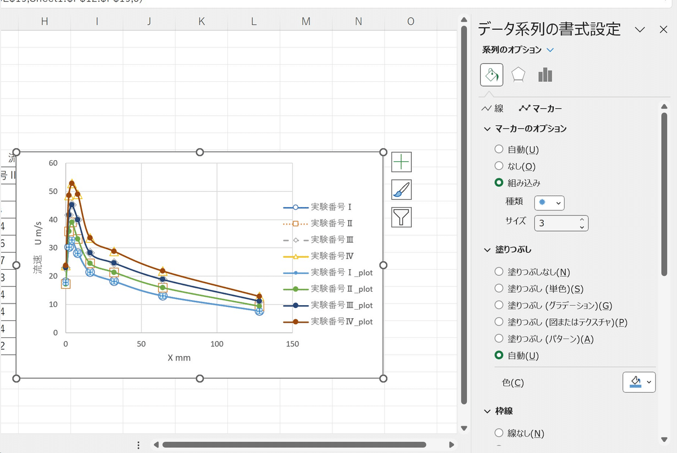The width and height of the screenshot is (677, 453).
Task: Open the Series Options bar chart tab
Action: tap(545, 74)
